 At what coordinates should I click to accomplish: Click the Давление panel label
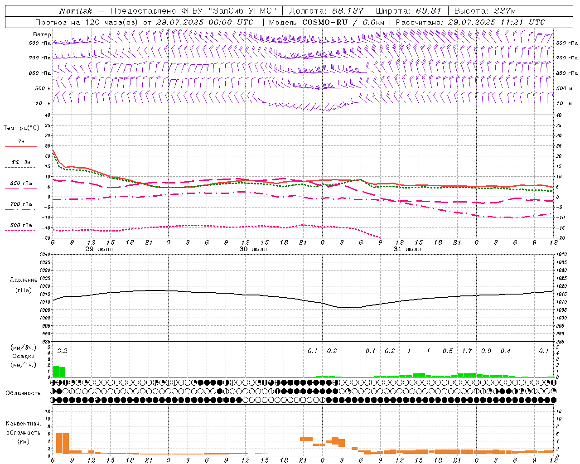point(24,280)
